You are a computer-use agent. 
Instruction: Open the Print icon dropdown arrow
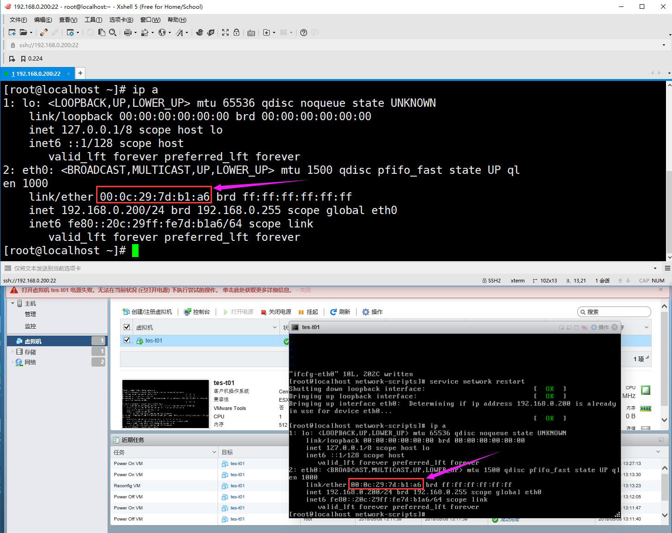(135, 32)
